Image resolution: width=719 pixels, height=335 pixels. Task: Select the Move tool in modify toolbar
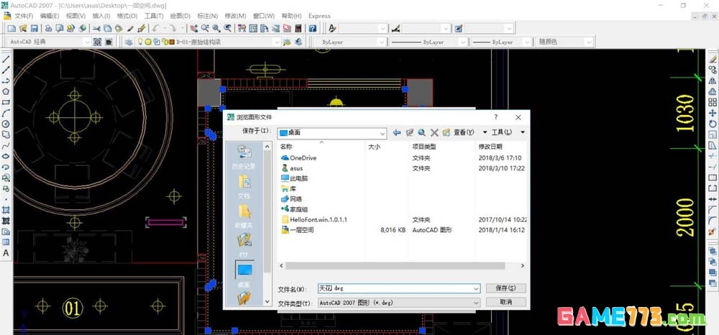[x=712, y=113]
